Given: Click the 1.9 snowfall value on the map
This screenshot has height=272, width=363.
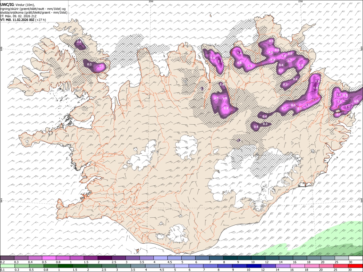Looking at the screenshot, I should coord(315,88).
